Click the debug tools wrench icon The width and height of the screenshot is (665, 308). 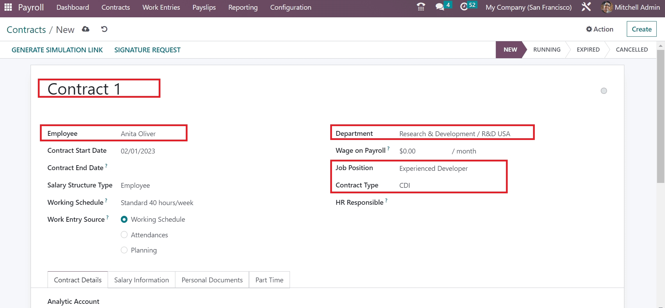point(586,7)
